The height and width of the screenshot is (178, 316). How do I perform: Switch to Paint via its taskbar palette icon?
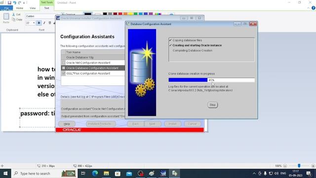pyautogui.click(x=152, y=174)
